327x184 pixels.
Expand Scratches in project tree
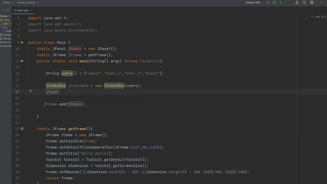point(6,46)
